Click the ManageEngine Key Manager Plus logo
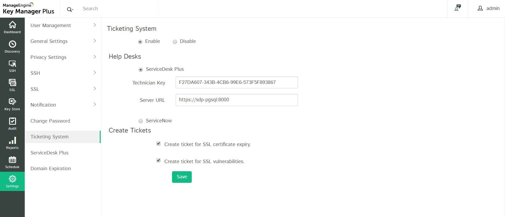Screen dimensions: 505x217 [28, 8]
